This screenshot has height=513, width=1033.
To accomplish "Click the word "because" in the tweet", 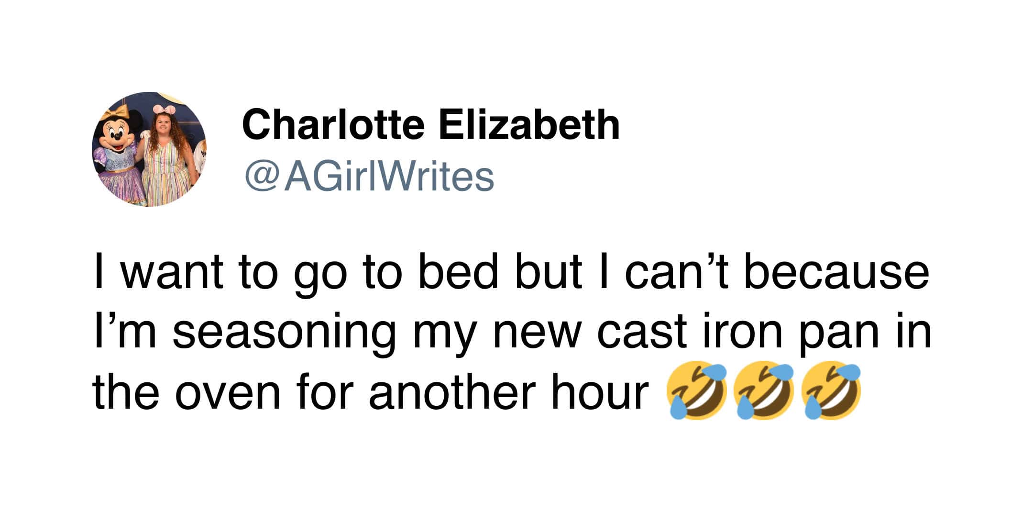I will (836, 272).
